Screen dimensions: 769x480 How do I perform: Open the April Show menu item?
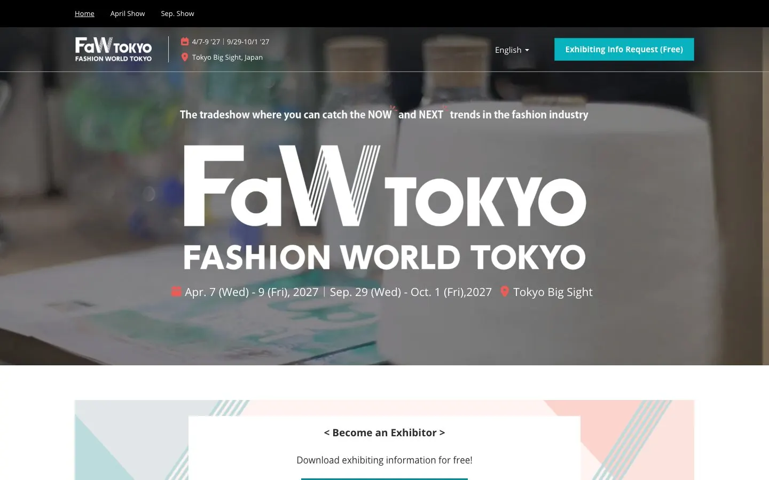click(128, 13)
